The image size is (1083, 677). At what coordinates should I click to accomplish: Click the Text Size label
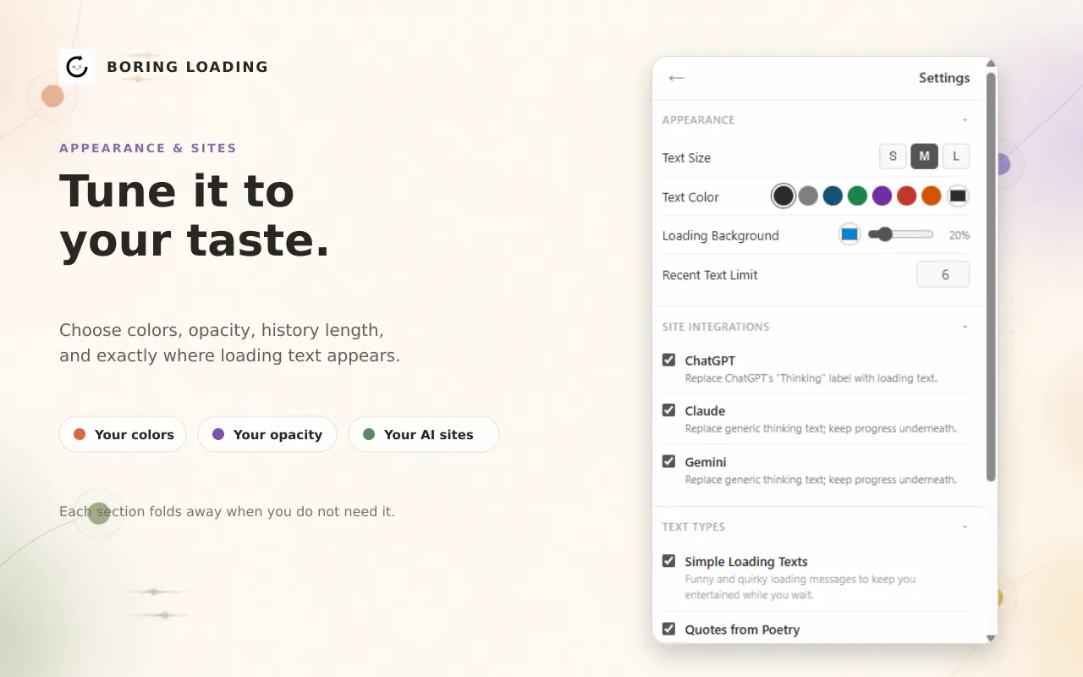coord(686,157)
